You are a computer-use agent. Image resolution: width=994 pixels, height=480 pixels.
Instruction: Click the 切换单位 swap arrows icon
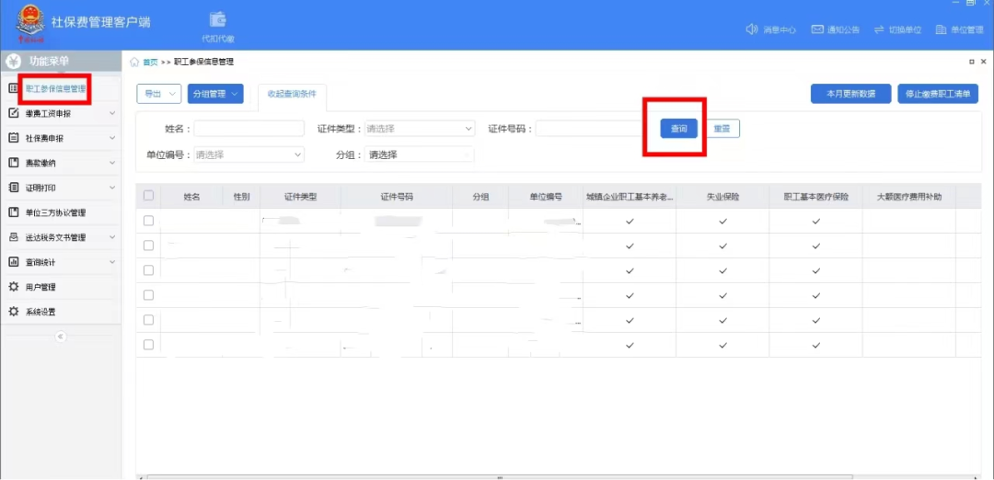(879, 29)
